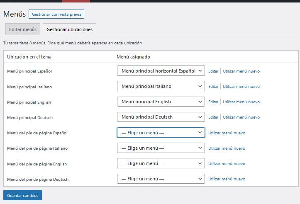Click the Guardar cambios button
The height and width of the screenshot is (204, 300).
(x=22, y=195)
